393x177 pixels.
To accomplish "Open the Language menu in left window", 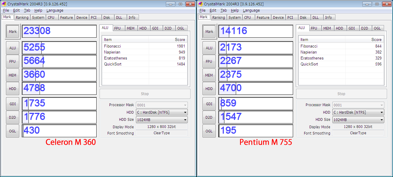I will pyautogui.click(x=55, y=10).
